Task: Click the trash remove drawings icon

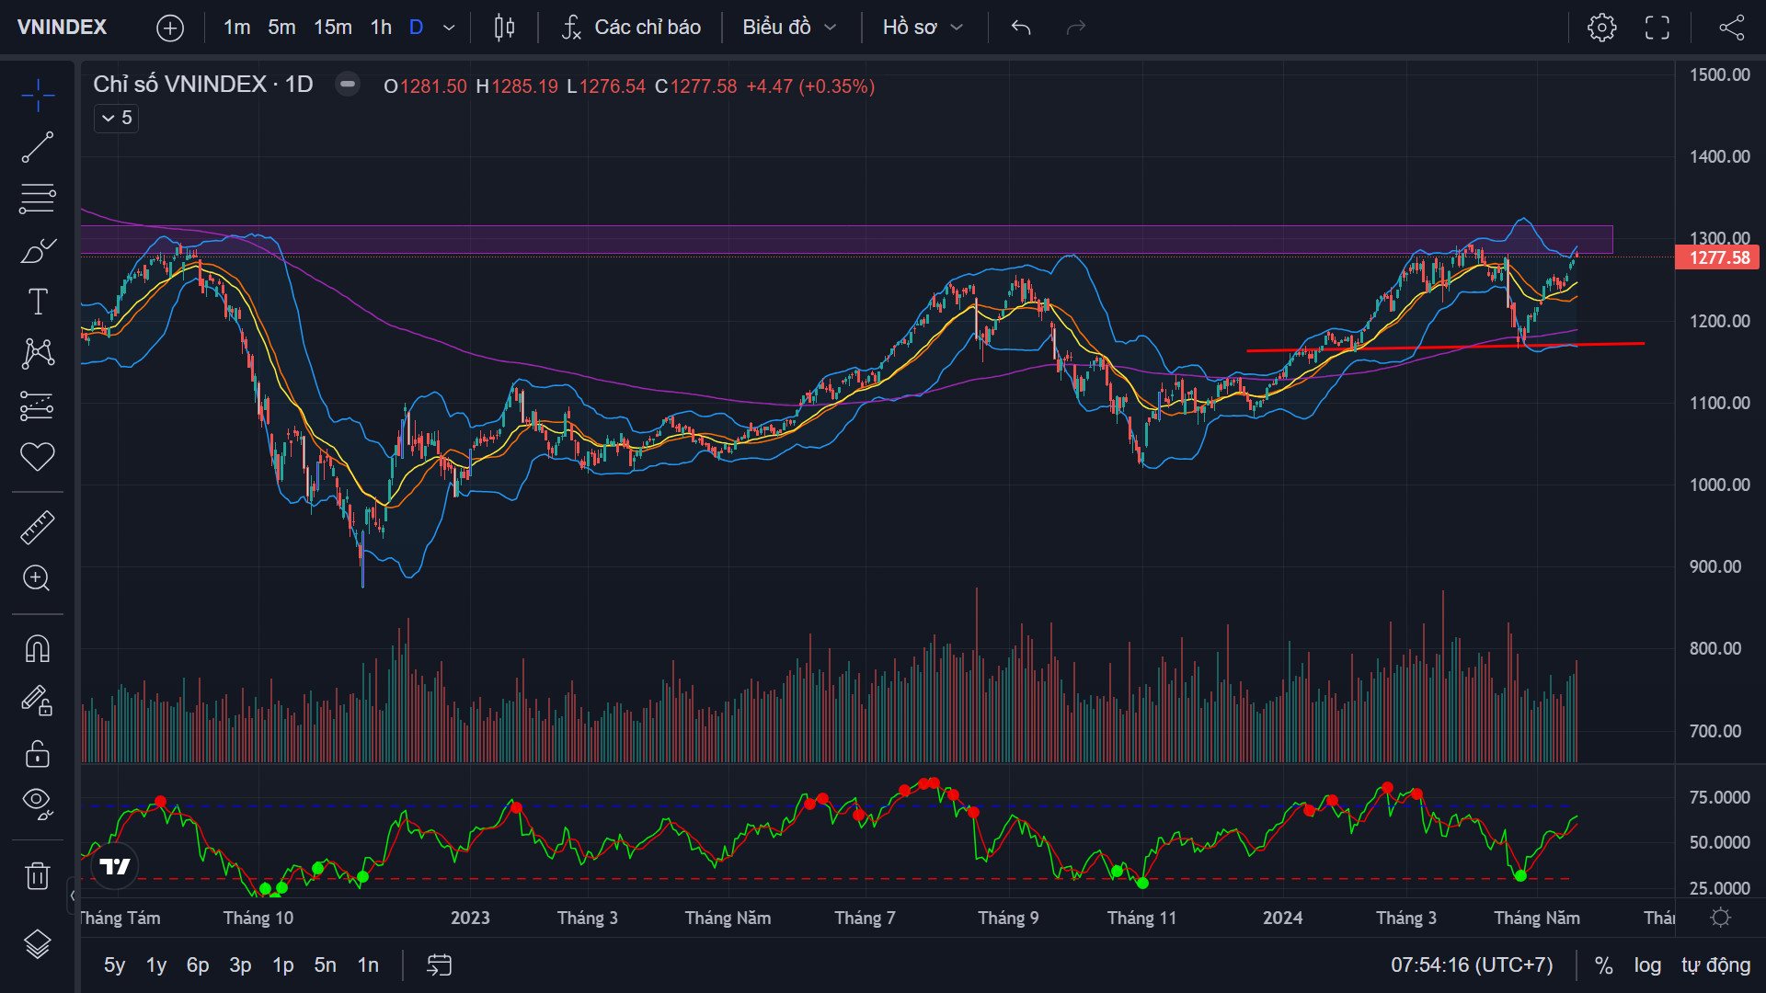Action: [38, 875]
